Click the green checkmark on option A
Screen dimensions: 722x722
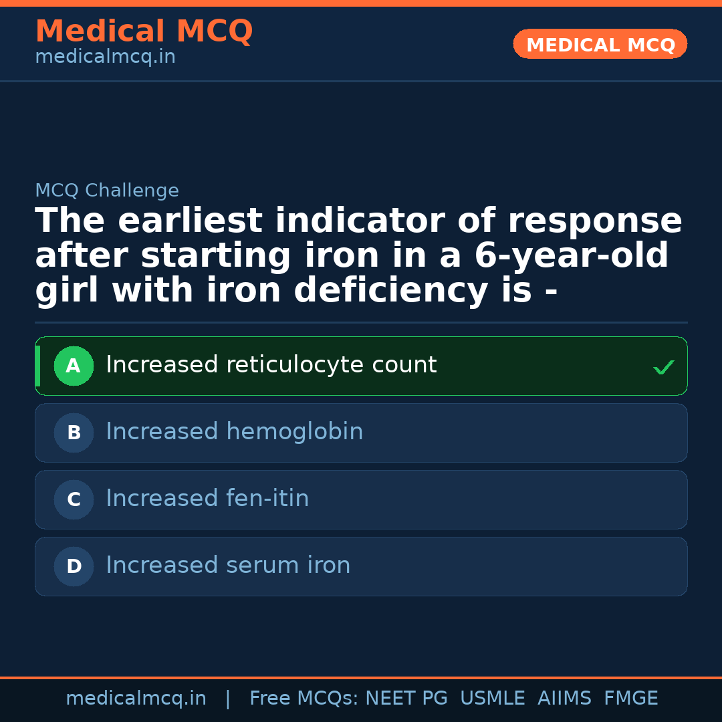pyautogui.click(x=663, y=367)
